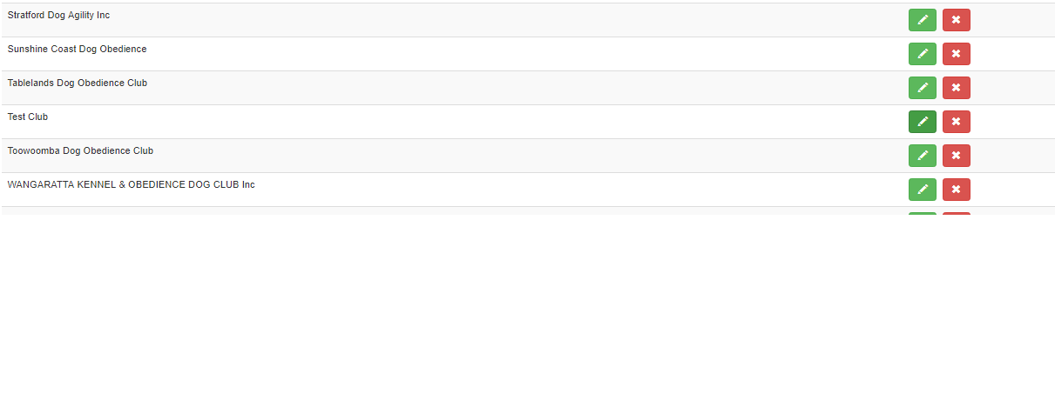Delete the WANGARATTA KENNEL & OBEDIENCE club
Screen dimensions: 1055x400
coord(957,190)
